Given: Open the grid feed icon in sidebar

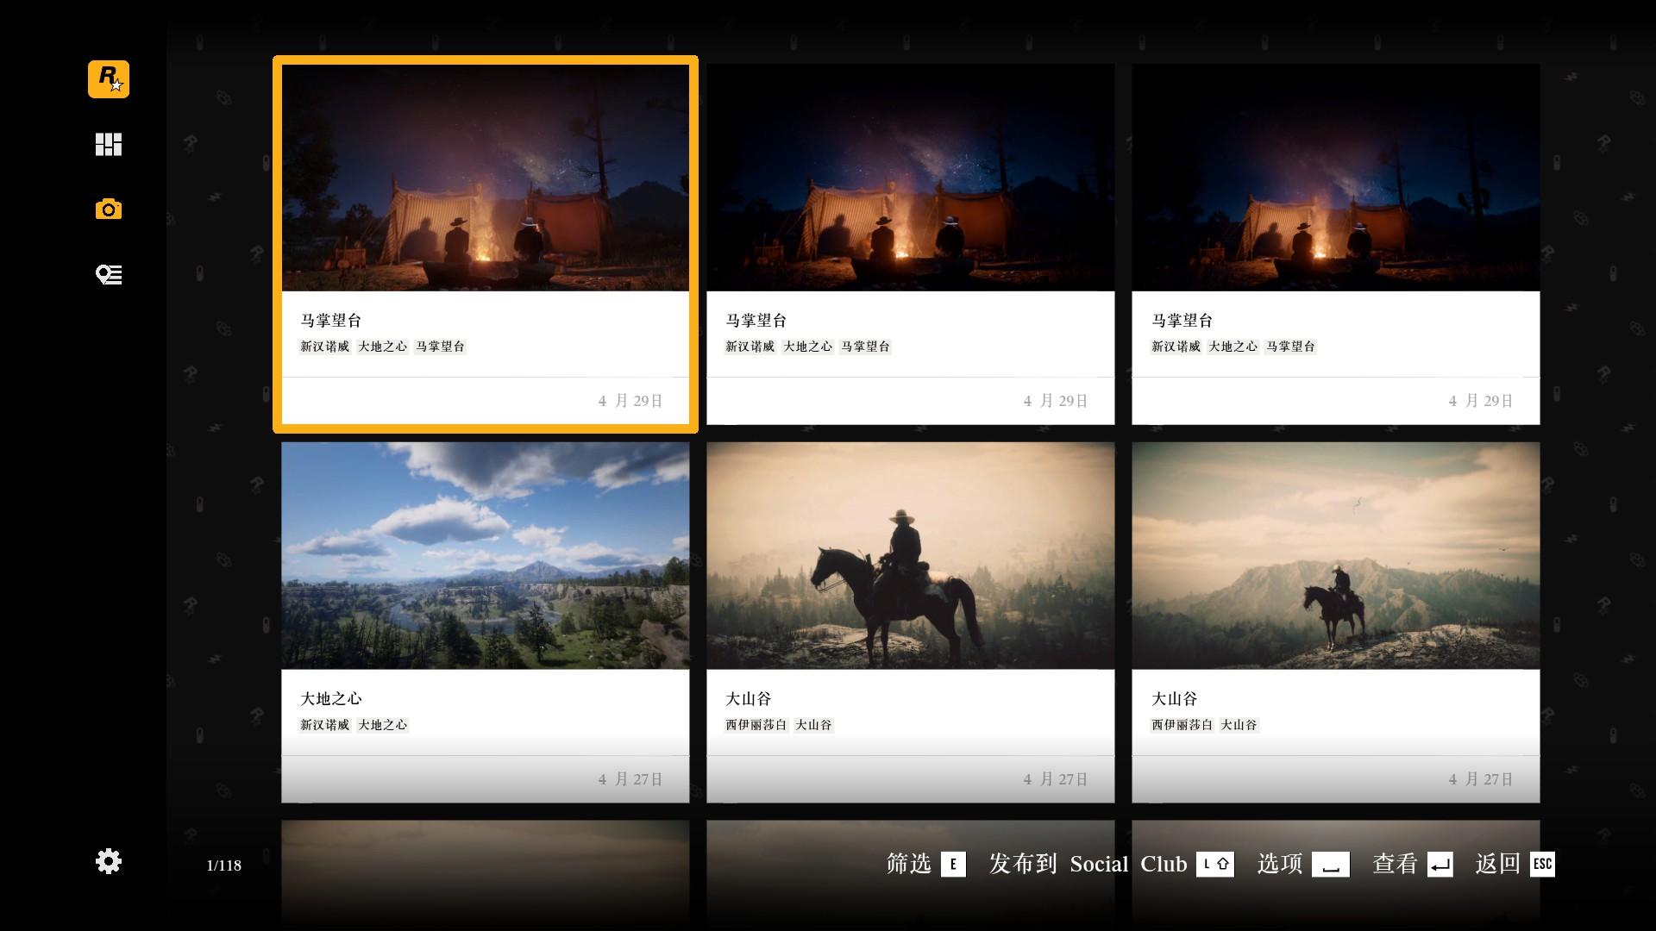Looking at the screenshot, I should [109, 144].
